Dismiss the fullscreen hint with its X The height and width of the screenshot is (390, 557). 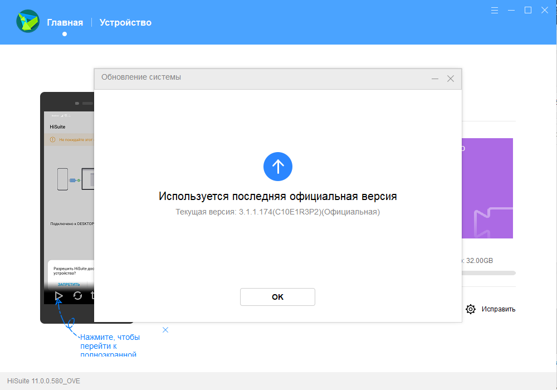(x=165, y=330)
